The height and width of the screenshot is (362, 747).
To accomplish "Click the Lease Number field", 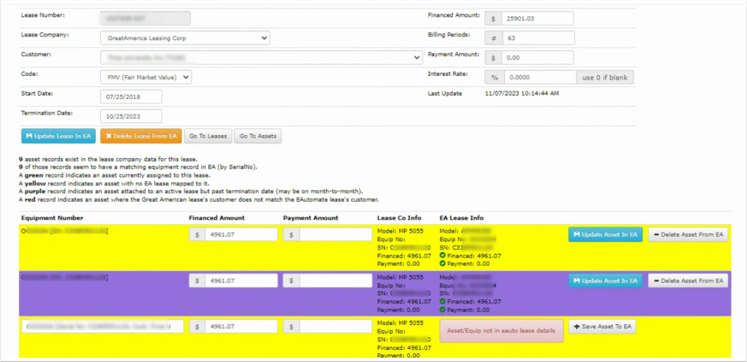I will pyautogui.click(x=145, y=18).
